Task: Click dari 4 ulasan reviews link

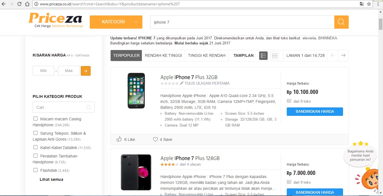Action: coord(190,164)
